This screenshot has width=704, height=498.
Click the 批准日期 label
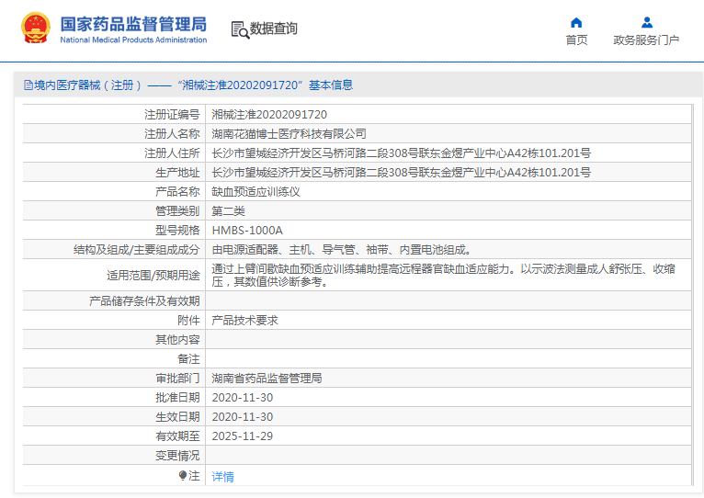tap(177, 398)
